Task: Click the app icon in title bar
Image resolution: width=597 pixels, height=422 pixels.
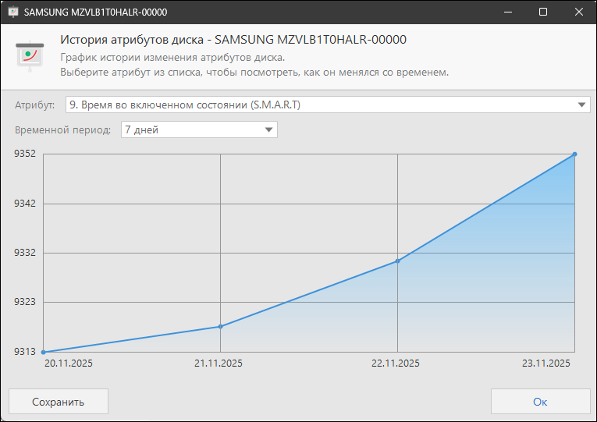Action: tap(13, 12)
